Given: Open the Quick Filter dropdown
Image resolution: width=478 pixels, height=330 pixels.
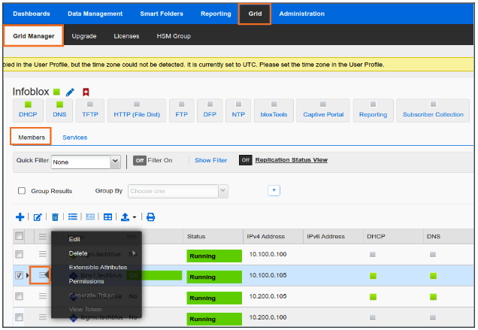Looking at the screenshot, I should click(x=115, y=161).
